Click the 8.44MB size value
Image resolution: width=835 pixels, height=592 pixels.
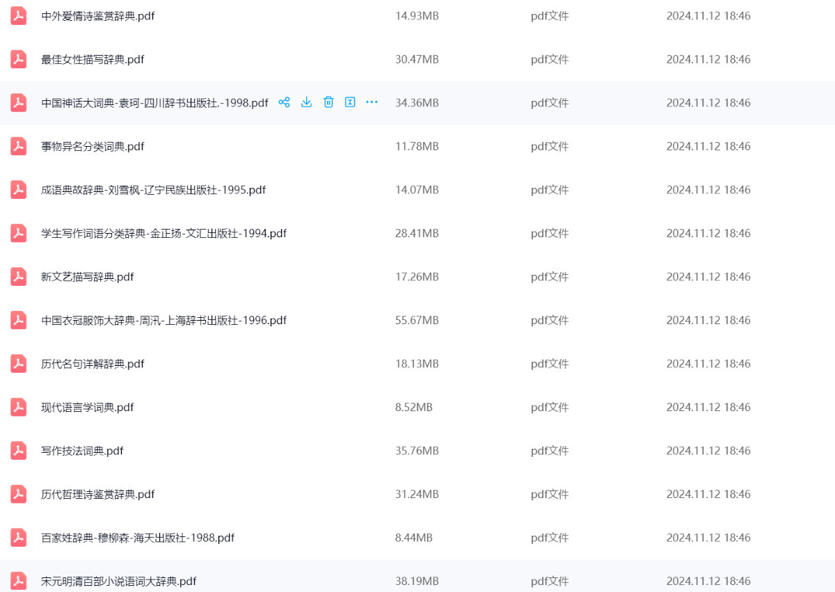pos(414,538)
